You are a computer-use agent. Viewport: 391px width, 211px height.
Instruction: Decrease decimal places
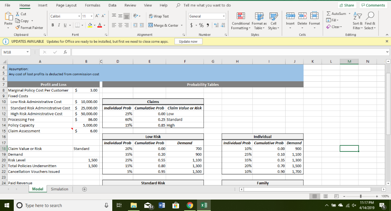tap(223, 25)
